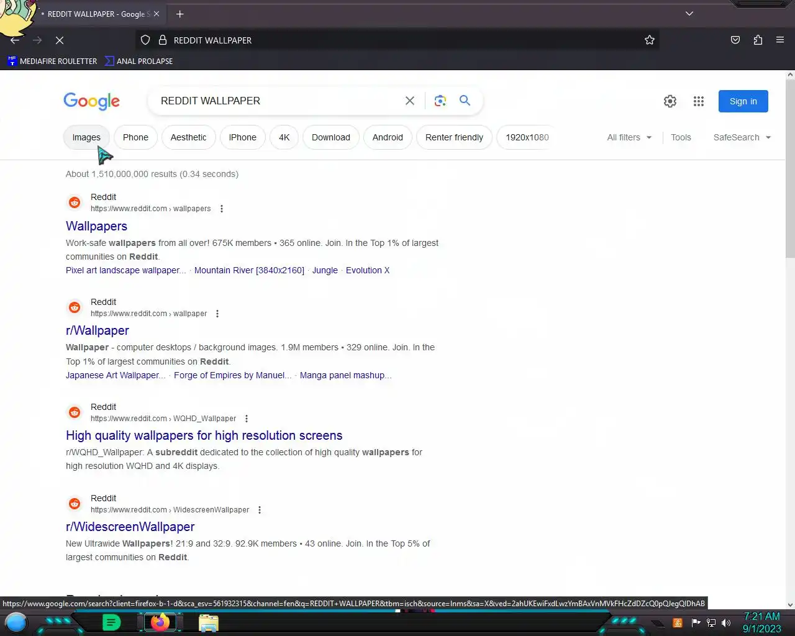This screenshot has width=795, height=636.
Task: Open the Extensions puzzle icon
Action: 758,40
